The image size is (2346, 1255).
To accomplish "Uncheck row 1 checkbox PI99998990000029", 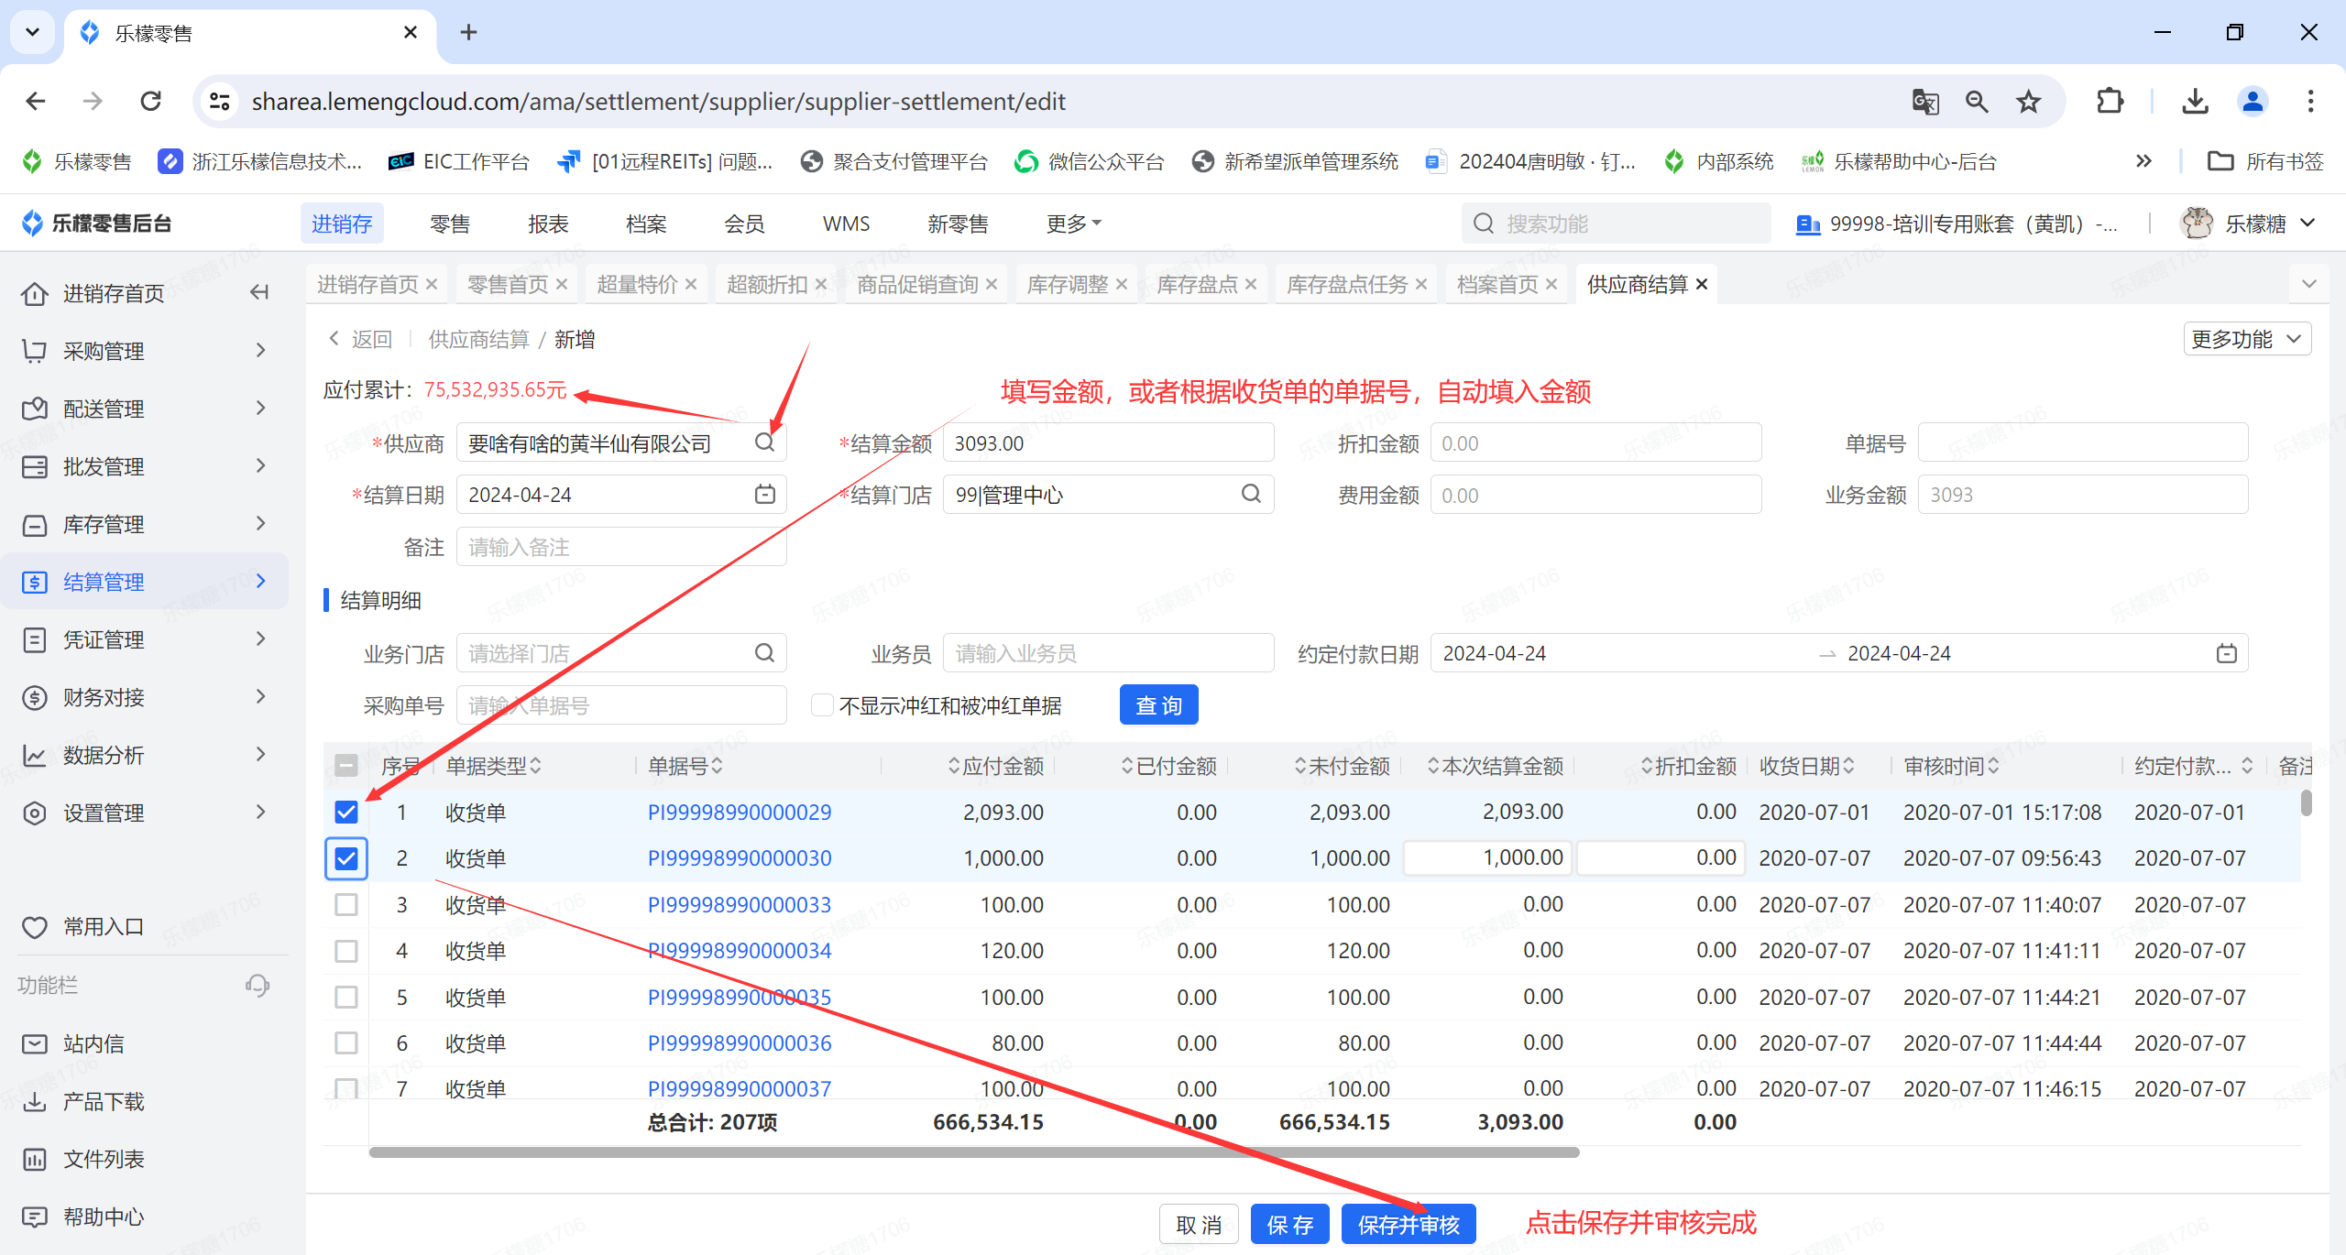I will coord(346,812).
